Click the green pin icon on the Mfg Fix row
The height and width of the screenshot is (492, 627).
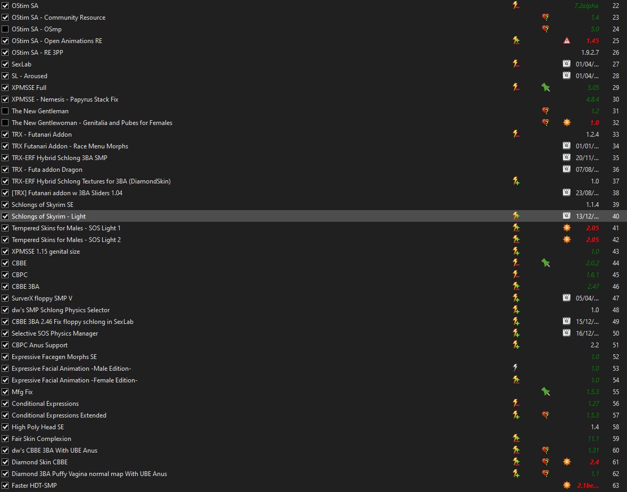pos(546,391)
